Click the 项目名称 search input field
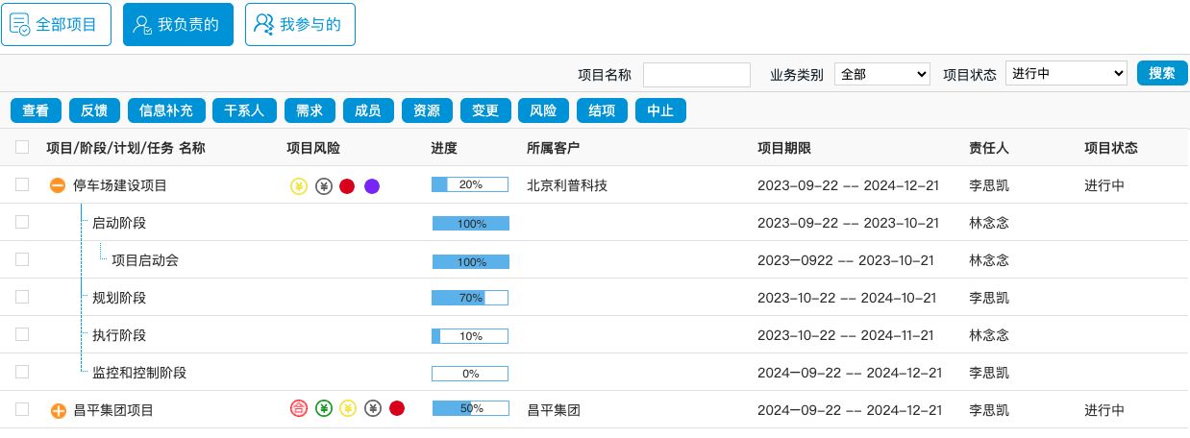1190x438 pixels. click(696, 75)
